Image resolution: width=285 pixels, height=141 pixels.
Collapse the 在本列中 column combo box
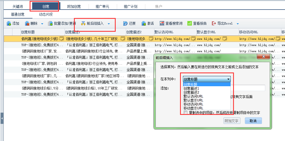[228, 79]
